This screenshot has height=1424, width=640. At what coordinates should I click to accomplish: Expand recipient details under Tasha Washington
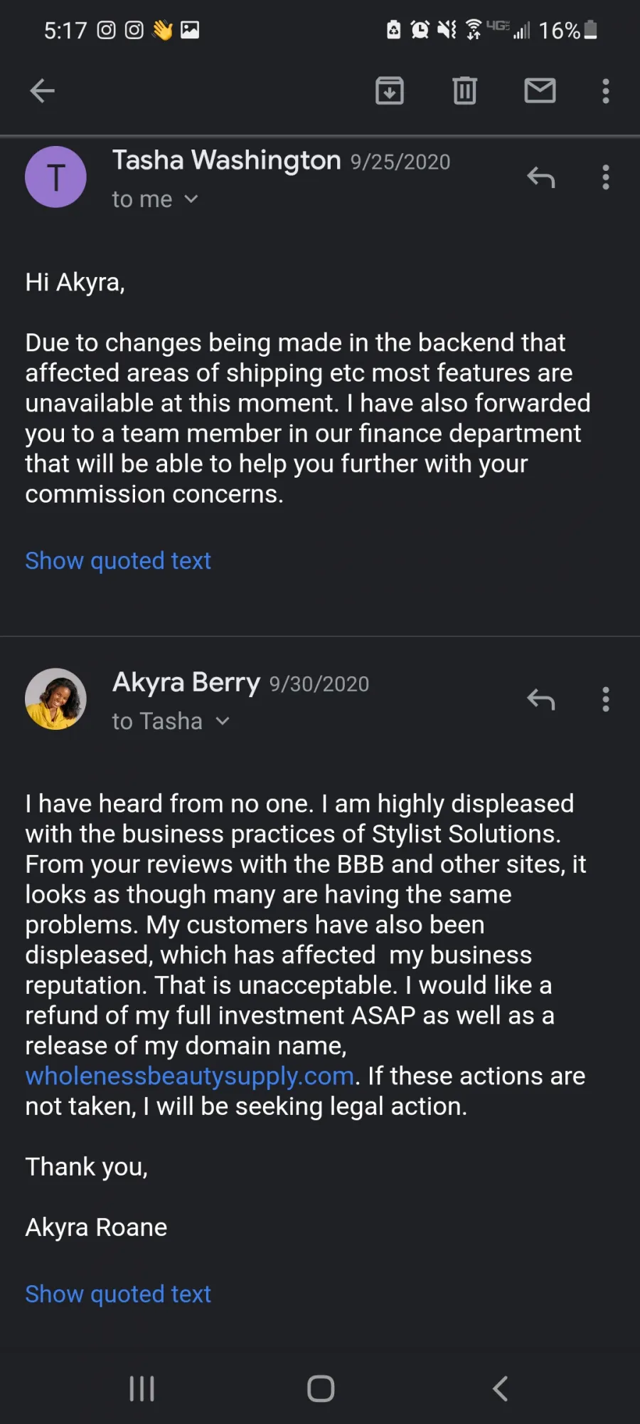tap(191, 199)
